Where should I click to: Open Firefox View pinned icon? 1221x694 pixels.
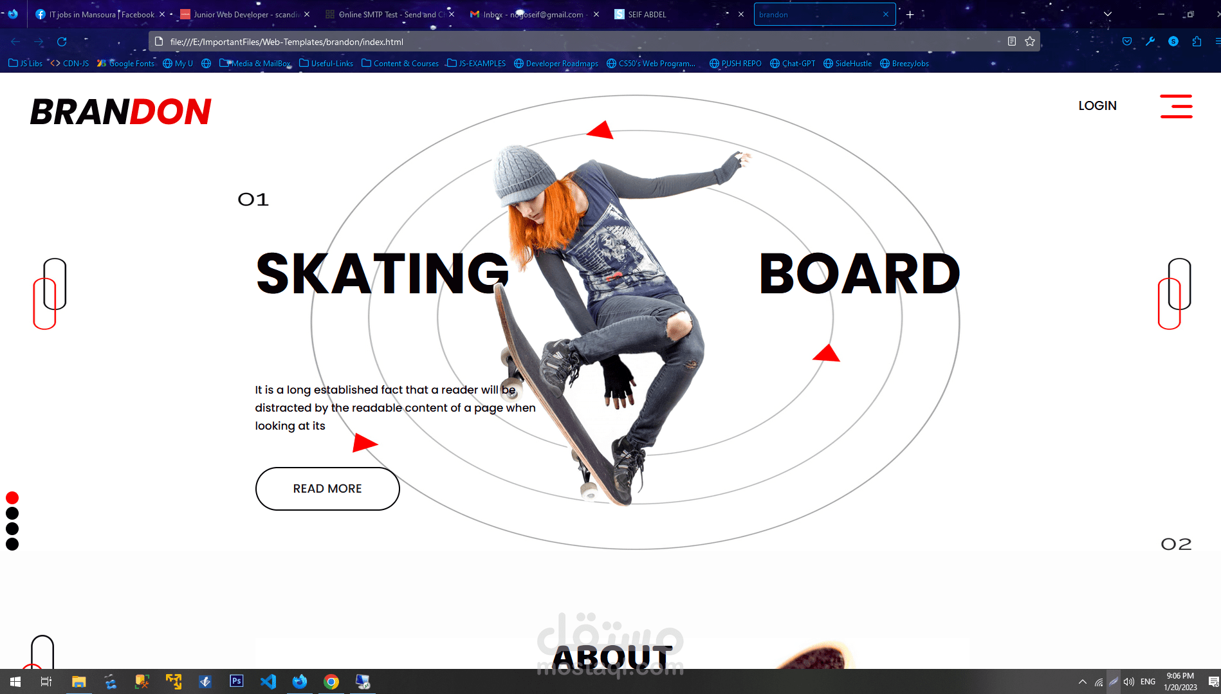pos(13,14)
